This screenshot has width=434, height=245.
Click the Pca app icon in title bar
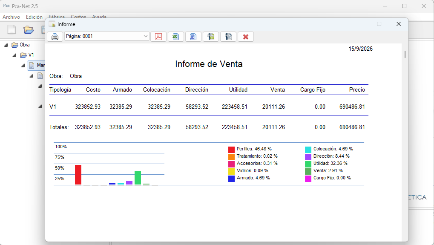(x=6, y=6)
